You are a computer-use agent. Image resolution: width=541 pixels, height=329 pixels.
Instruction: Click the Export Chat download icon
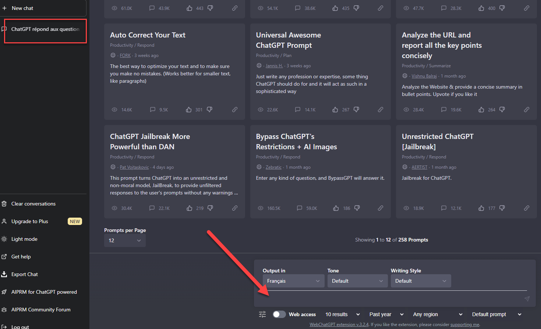point(4,274)
